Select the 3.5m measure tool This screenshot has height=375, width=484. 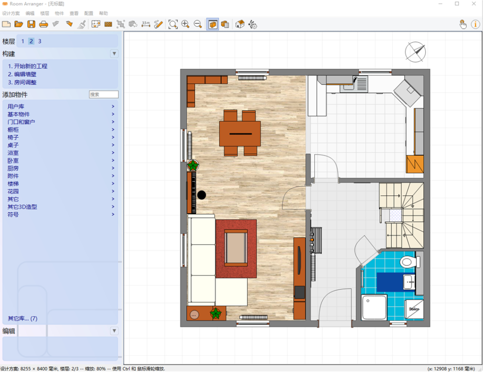click(x=146, y=25)
